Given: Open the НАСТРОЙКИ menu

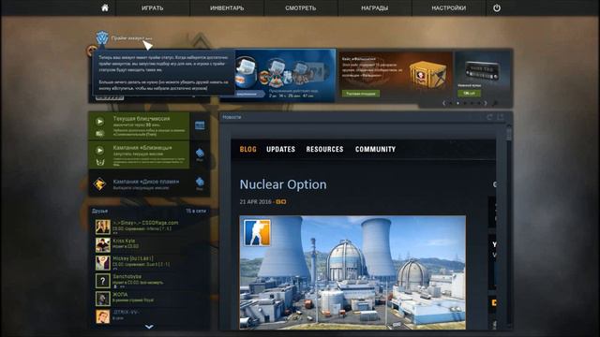Looking at the screenshot, I should point(449,8).
